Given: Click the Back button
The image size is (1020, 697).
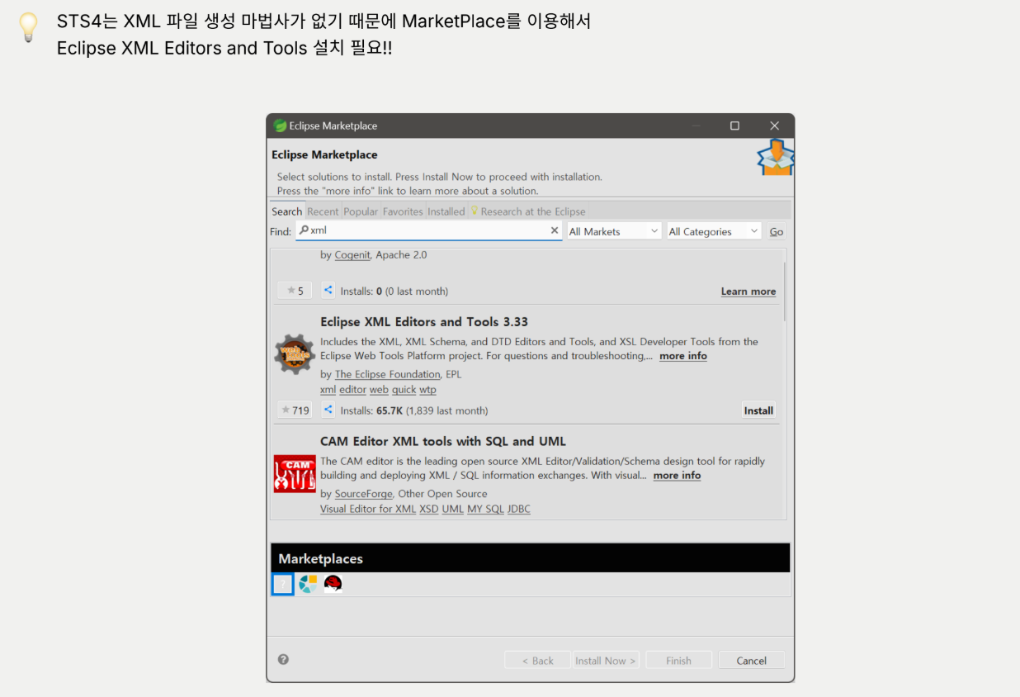Looking at the screenshot, I should click(x=537, y=661).
